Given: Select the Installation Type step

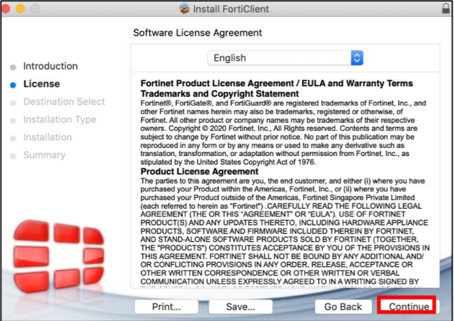Looking at the screenshot, I should point(60,119).
